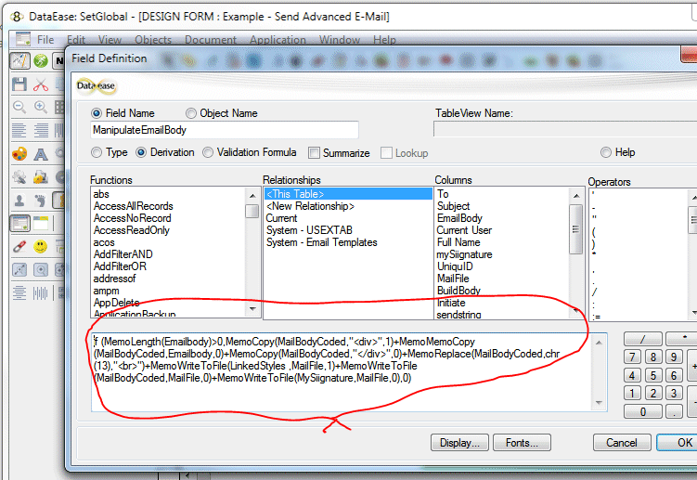
Task: Click the Align left text icon
Action: 19,130
